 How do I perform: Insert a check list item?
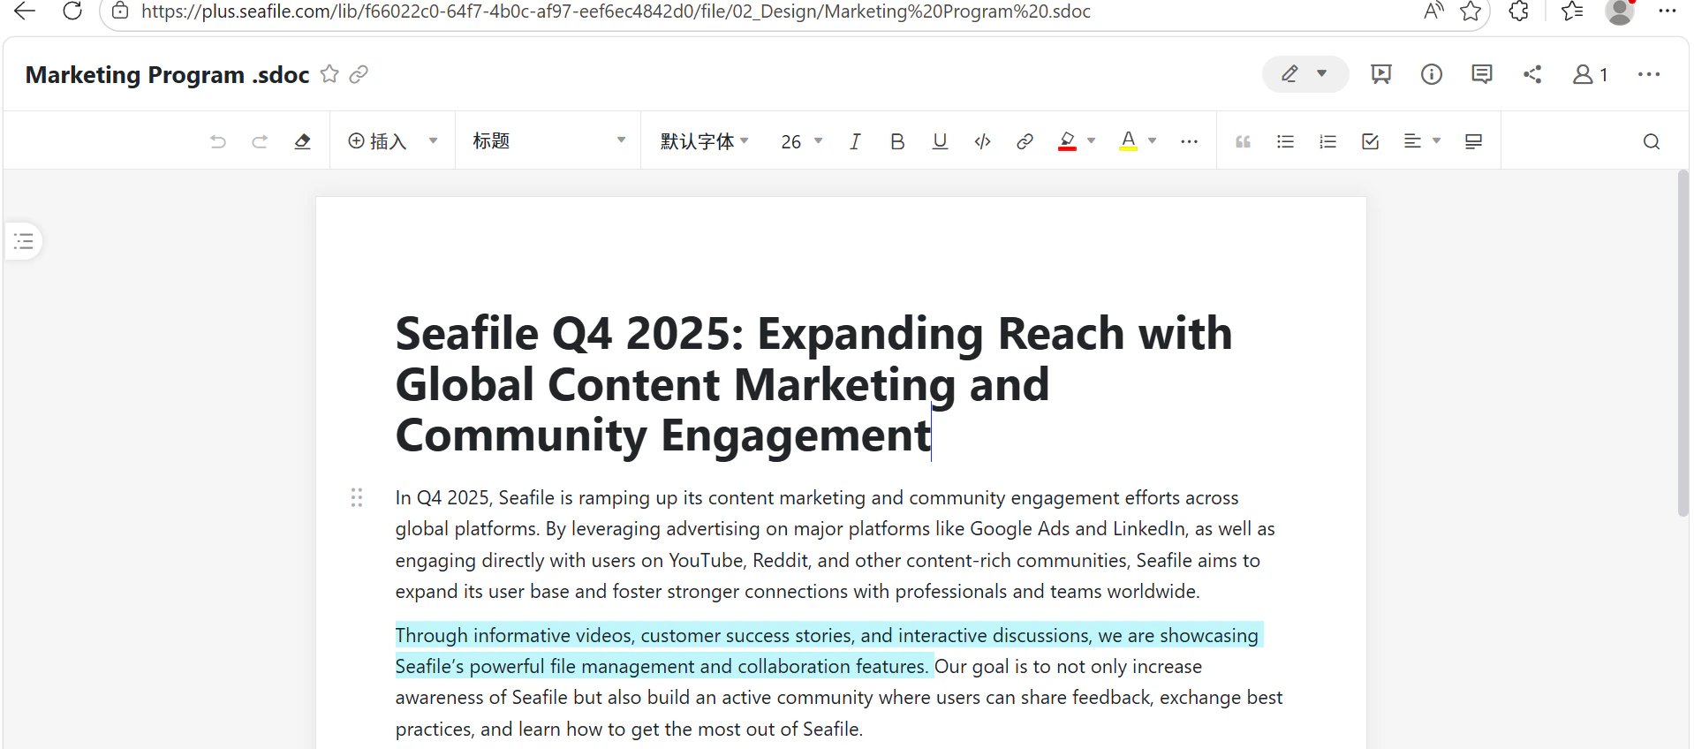click(x=1370, y=141)
